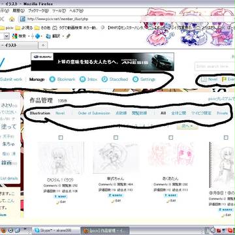The width and height of the screenshot is (235, 235).
Task: Click the 1 user badge under ひじりん！
Action: [x=61, y=196]
